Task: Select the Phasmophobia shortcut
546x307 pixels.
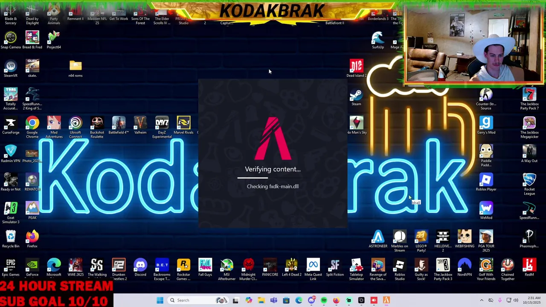Action: point(529,239)
